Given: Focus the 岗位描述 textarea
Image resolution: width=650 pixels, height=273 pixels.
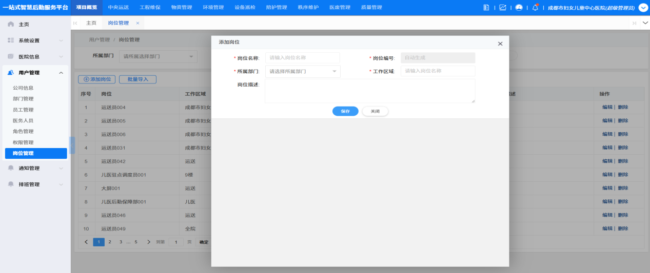Looking at the screenshot, I should (370, 91).
